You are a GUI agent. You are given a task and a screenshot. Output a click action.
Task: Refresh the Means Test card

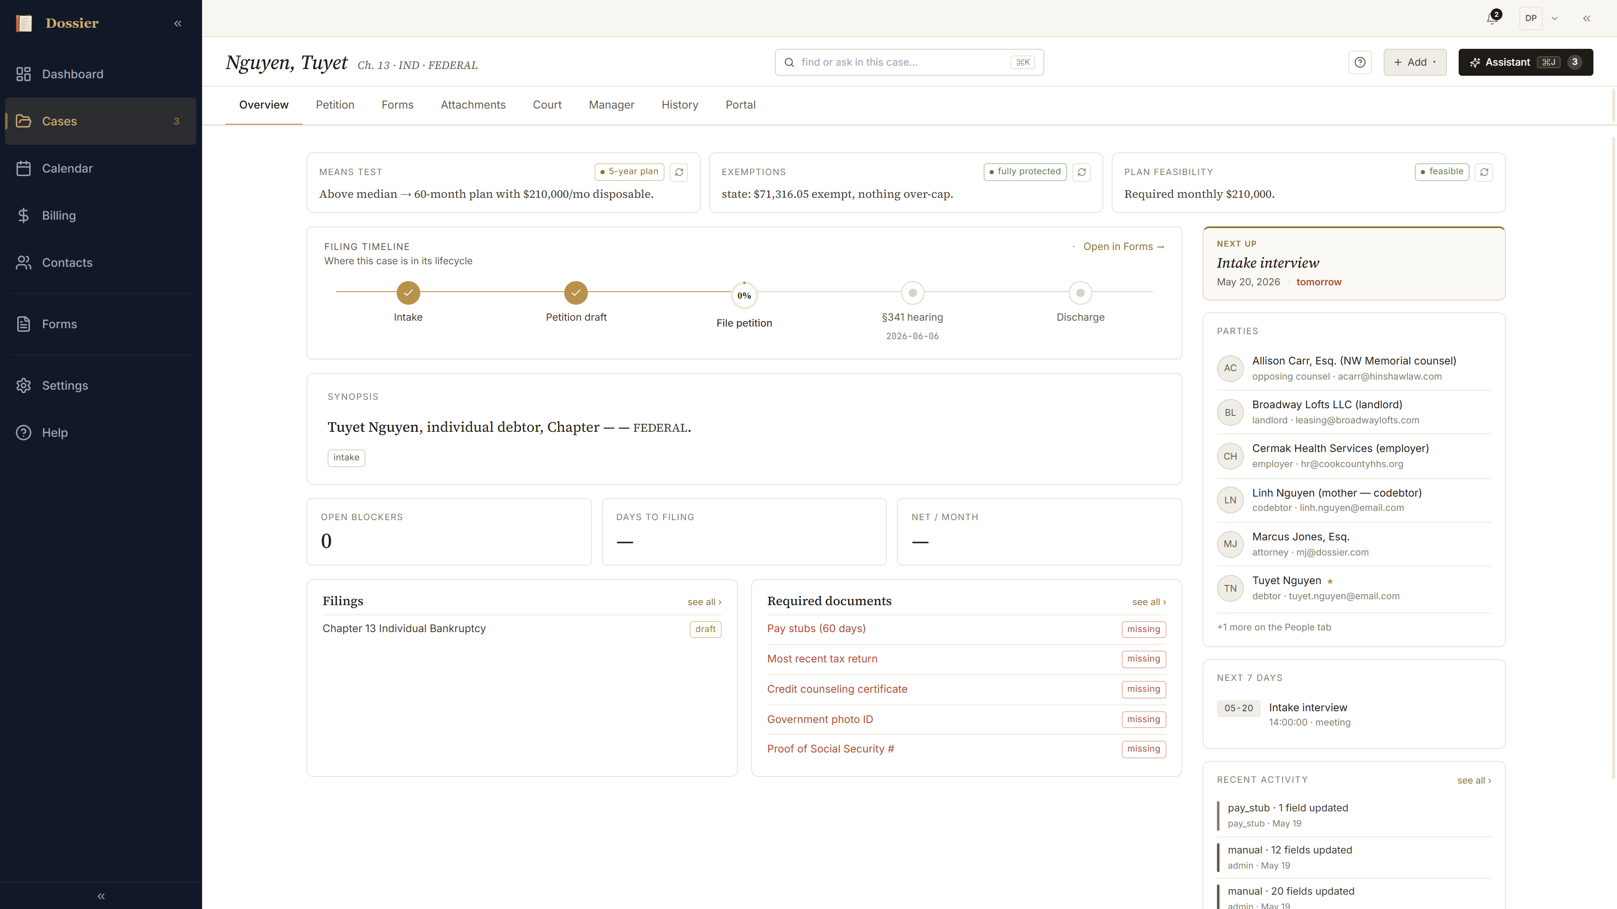pos(678,172)
